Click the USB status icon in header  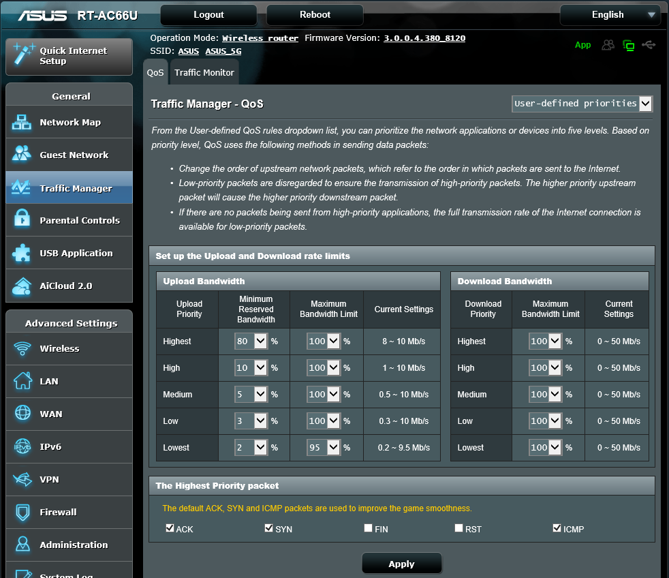(649, 45)
